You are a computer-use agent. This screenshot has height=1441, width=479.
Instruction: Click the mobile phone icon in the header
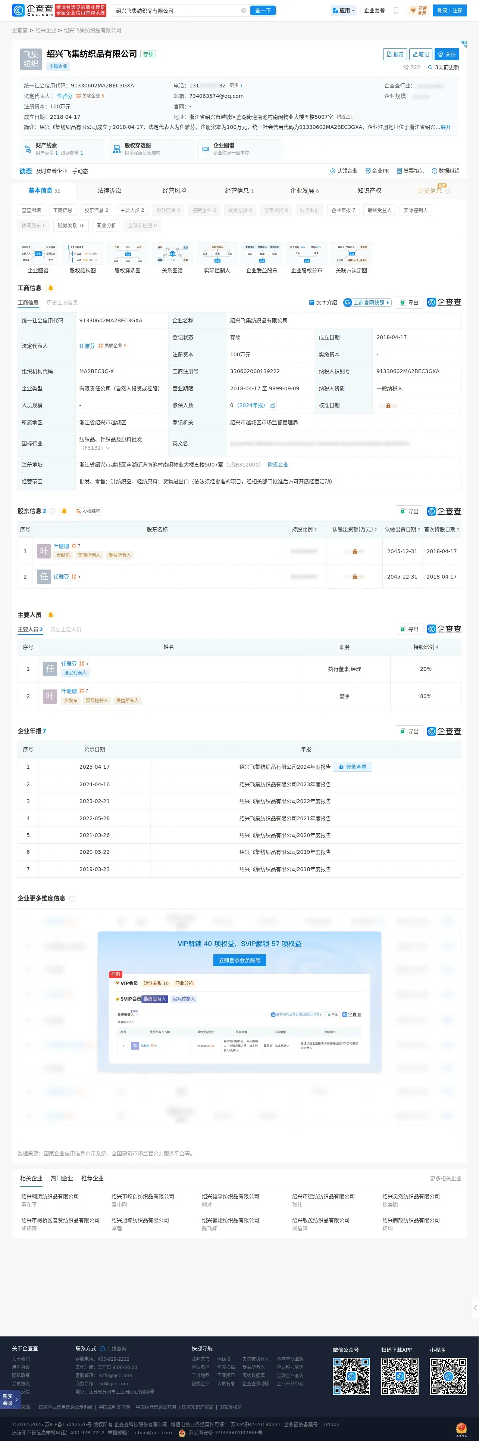click(396, 10)
